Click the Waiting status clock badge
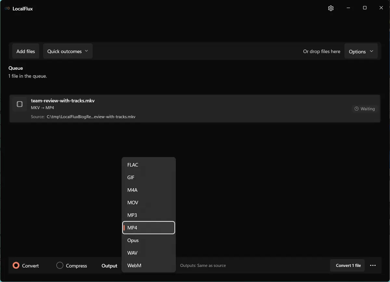390x282 pixels. (365, 109)
